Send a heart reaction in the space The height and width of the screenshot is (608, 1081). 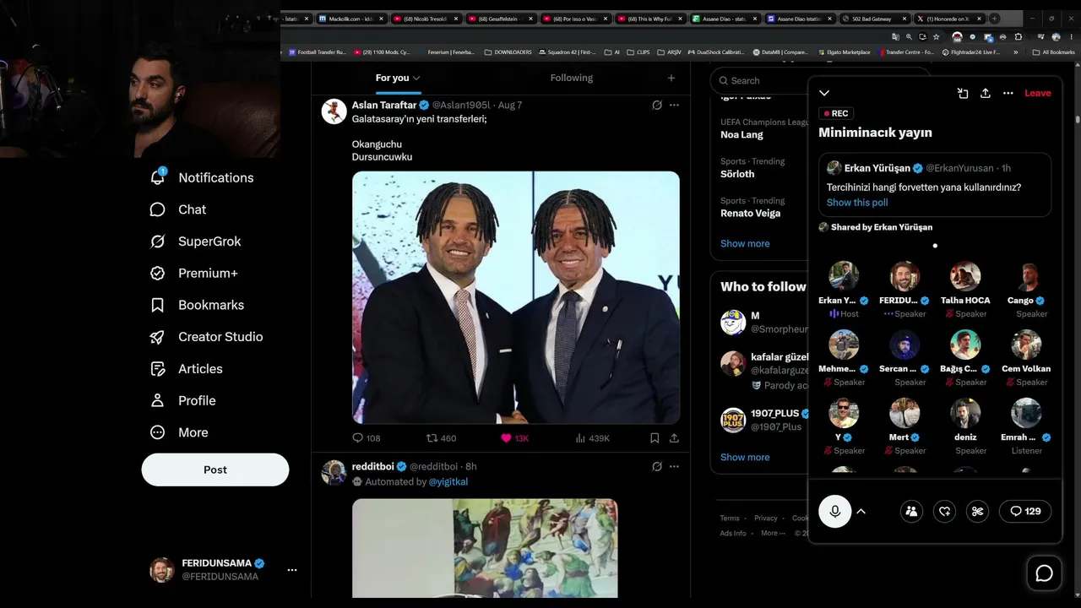pos(944,511)
